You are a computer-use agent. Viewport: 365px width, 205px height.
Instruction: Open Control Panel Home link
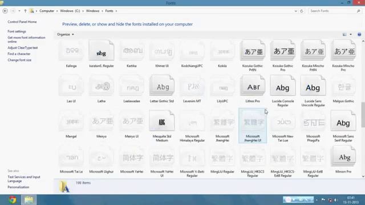point(22,22)
